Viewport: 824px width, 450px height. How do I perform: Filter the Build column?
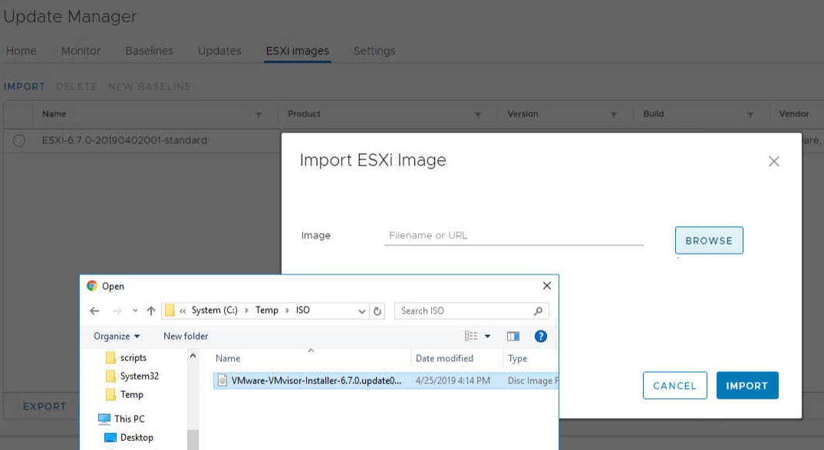tap(750, 114)
